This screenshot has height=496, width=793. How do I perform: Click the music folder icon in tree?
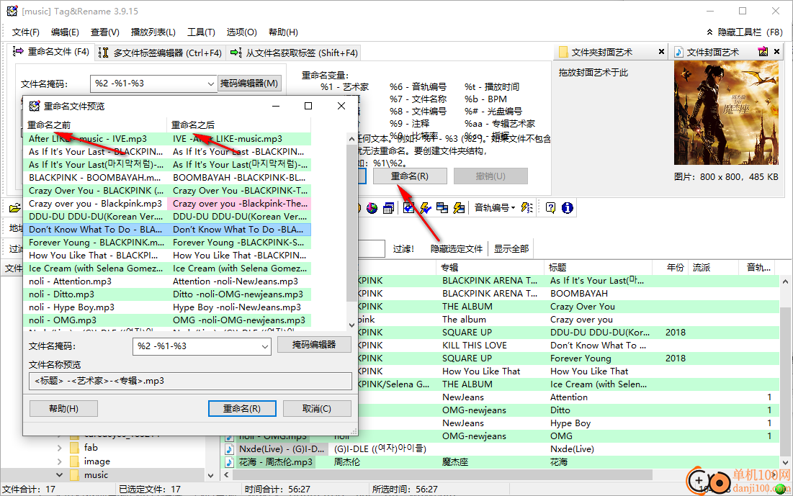pyautogui.click(x=75, y=475)
